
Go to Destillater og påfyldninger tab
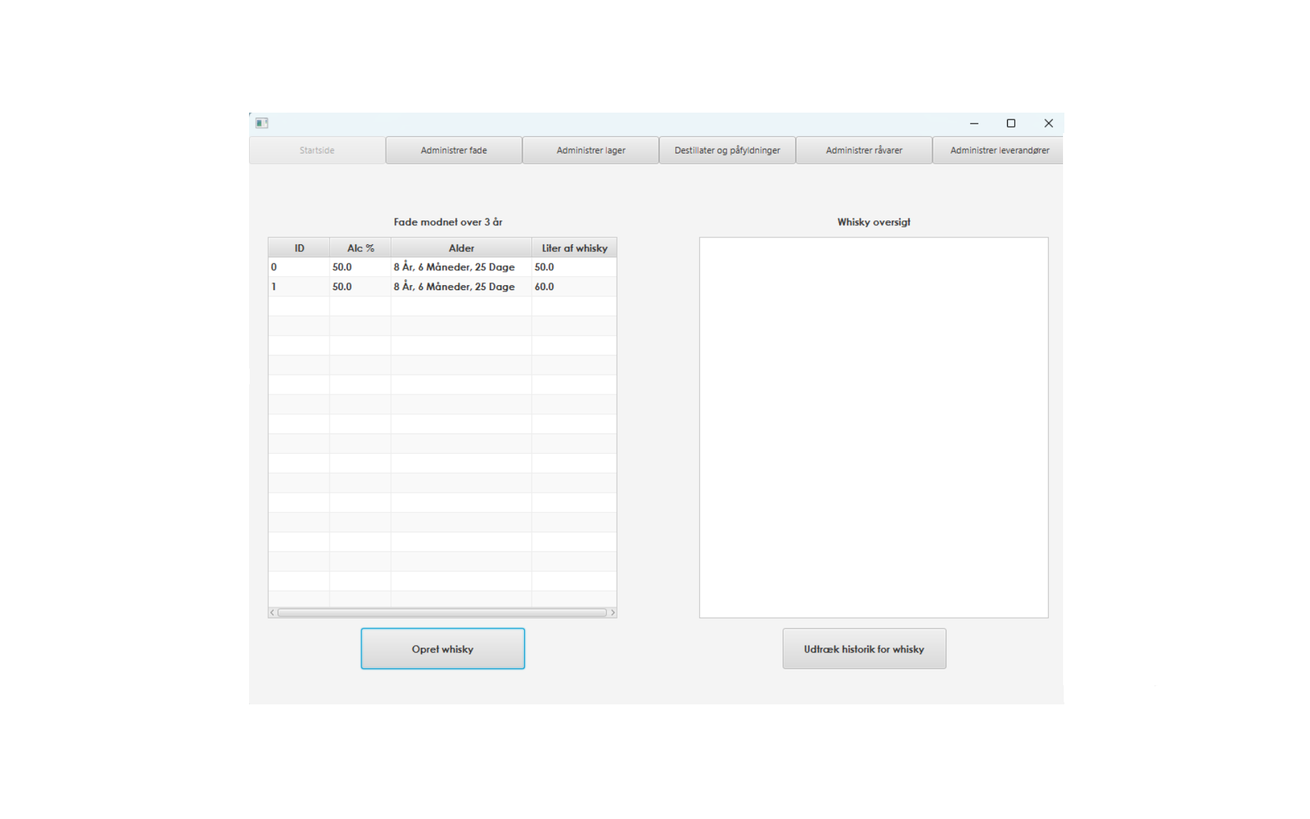click(727, 150)
